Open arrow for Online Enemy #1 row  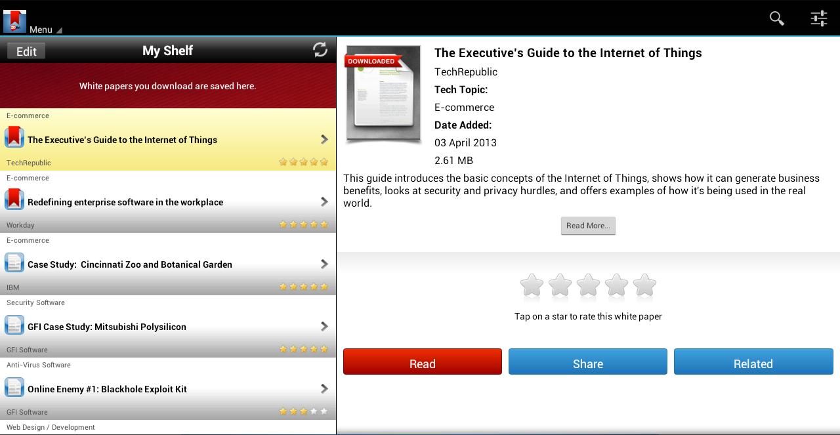click(324, 388)
